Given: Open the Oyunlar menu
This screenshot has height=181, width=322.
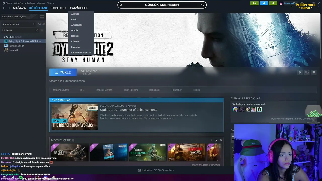Looking at the screenshot, I should click(x=41, y=3).
